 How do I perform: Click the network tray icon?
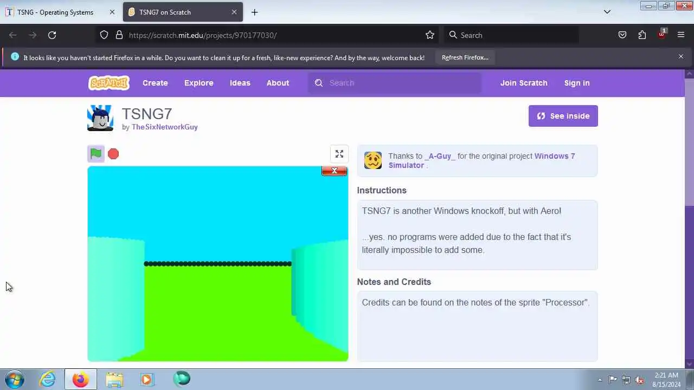[x=626, y=380]
